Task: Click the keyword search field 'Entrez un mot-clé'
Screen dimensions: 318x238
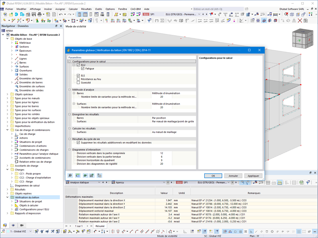Action: click(x=218, y=9)
